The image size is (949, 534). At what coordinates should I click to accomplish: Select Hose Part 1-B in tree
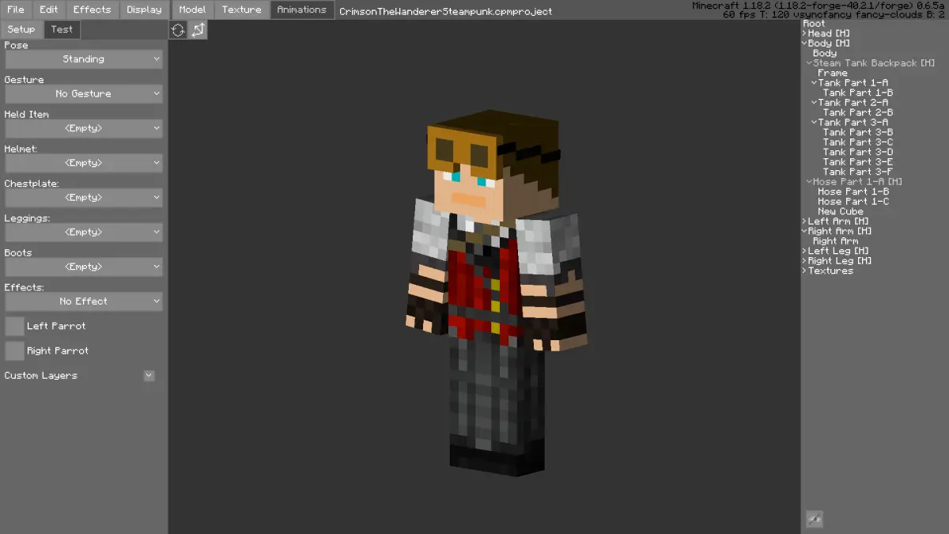point(853,192)
